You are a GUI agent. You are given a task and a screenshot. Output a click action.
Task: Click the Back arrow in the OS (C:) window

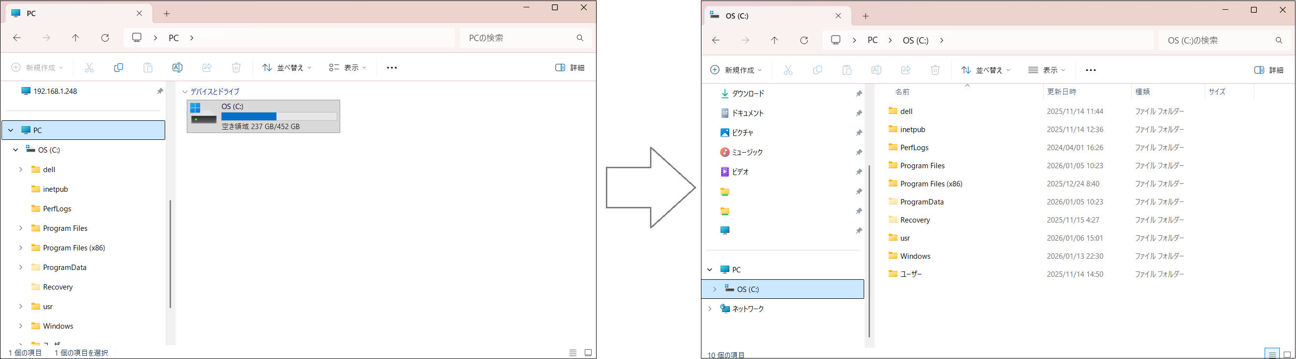coord(716,40)
